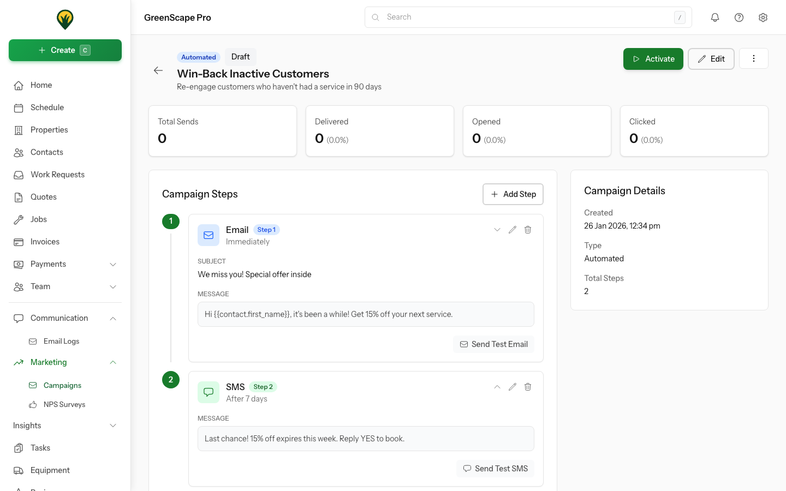Open the settings gear icon

tap(763, 17)
